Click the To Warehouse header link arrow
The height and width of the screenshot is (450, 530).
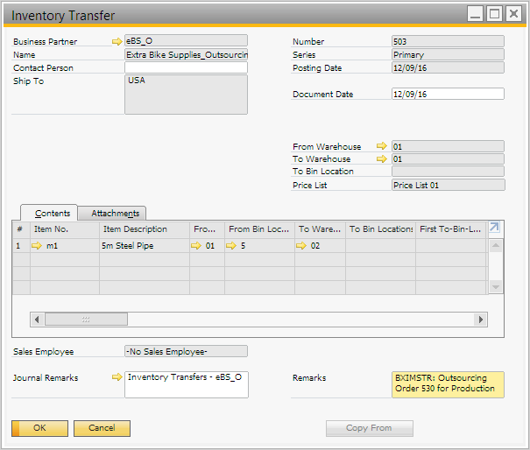click(381, 159)
